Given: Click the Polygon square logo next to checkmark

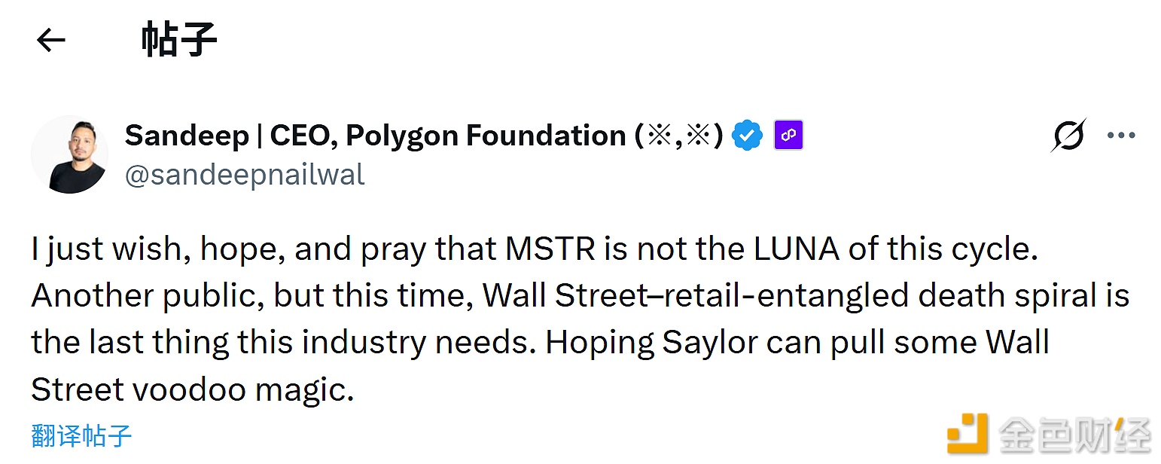Looking at the screenshot, I should [788, 135].
